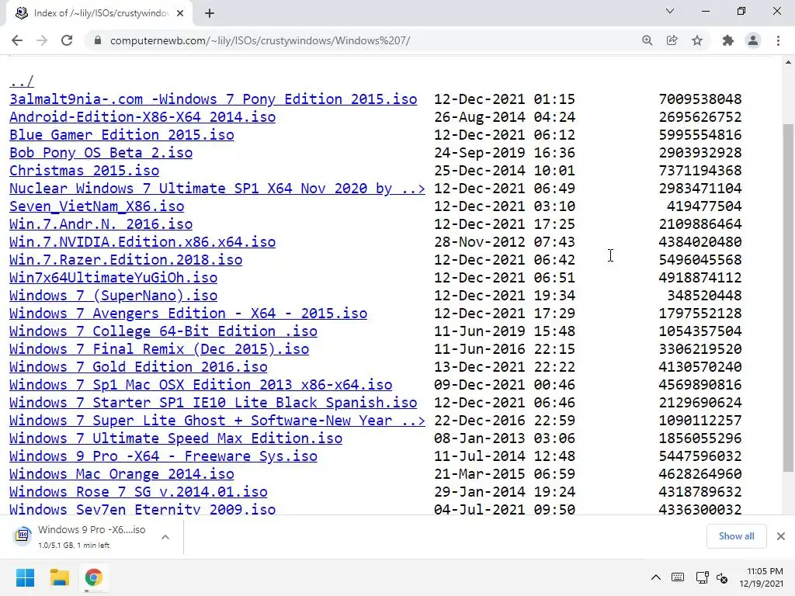Open Windows 7 Sp1 Mac OSX Edition link

click(x=201, y=384)
